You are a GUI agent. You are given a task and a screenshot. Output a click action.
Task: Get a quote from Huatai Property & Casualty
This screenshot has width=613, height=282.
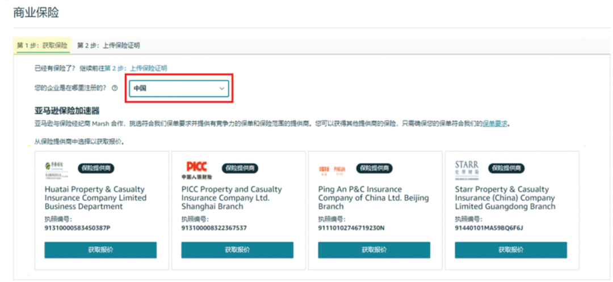[100, 250]
